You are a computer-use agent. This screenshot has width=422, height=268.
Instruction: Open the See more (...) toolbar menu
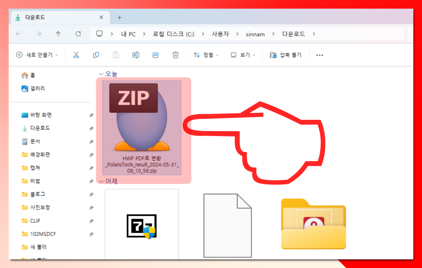click(319, 55)
